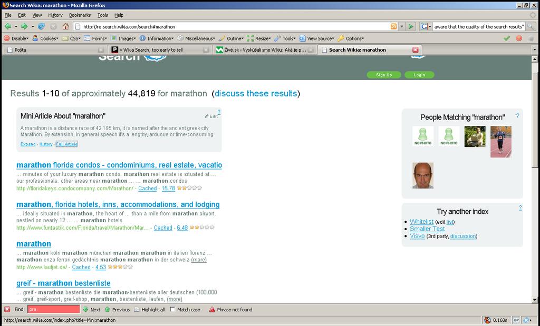Viewport: 540px width, 326px height.
Task: Open the Images developer toolbar menu
Action: click(x=123, y=38)
